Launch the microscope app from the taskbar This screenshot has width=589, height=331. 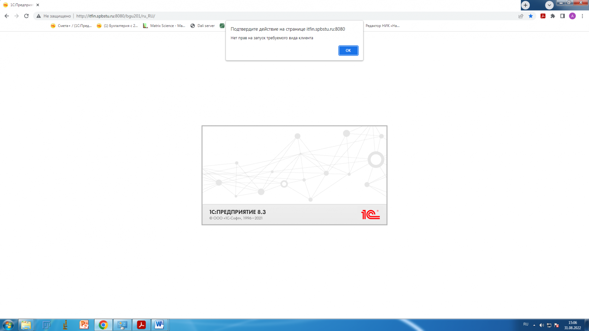pos(65,325)
